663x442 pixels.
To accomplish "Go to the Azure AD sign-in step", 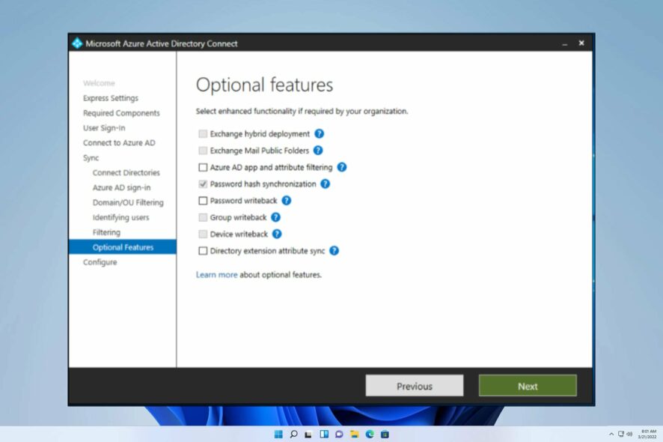I will click(x=121, y=187).
